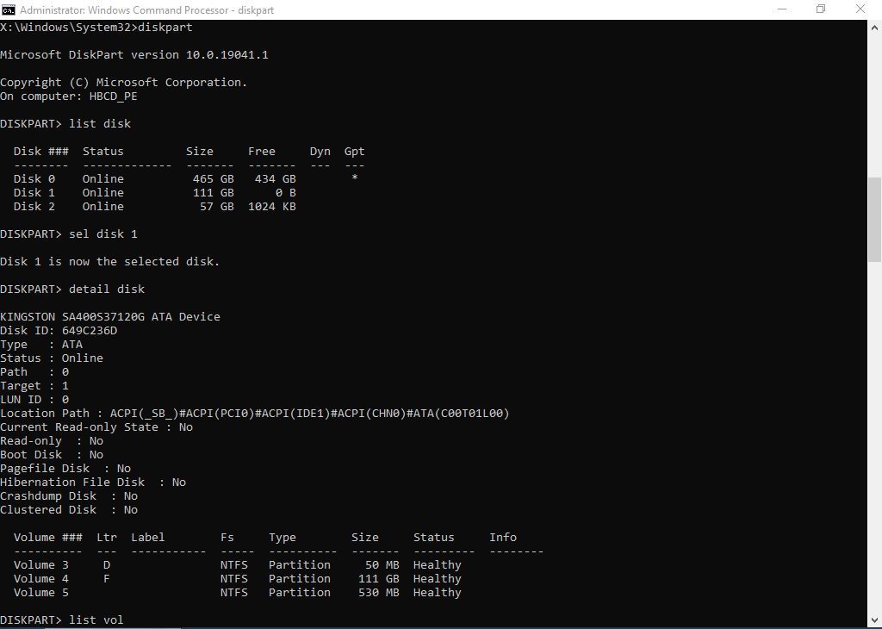Close the diskpart console window
Screen dimensions: 882x629
pyautogui.click(x=860, y=9)
